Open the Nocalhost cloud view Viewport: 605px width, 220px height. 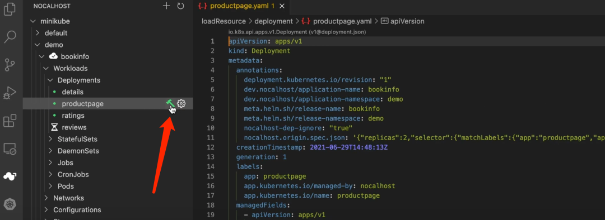click(x=10, y=176)
